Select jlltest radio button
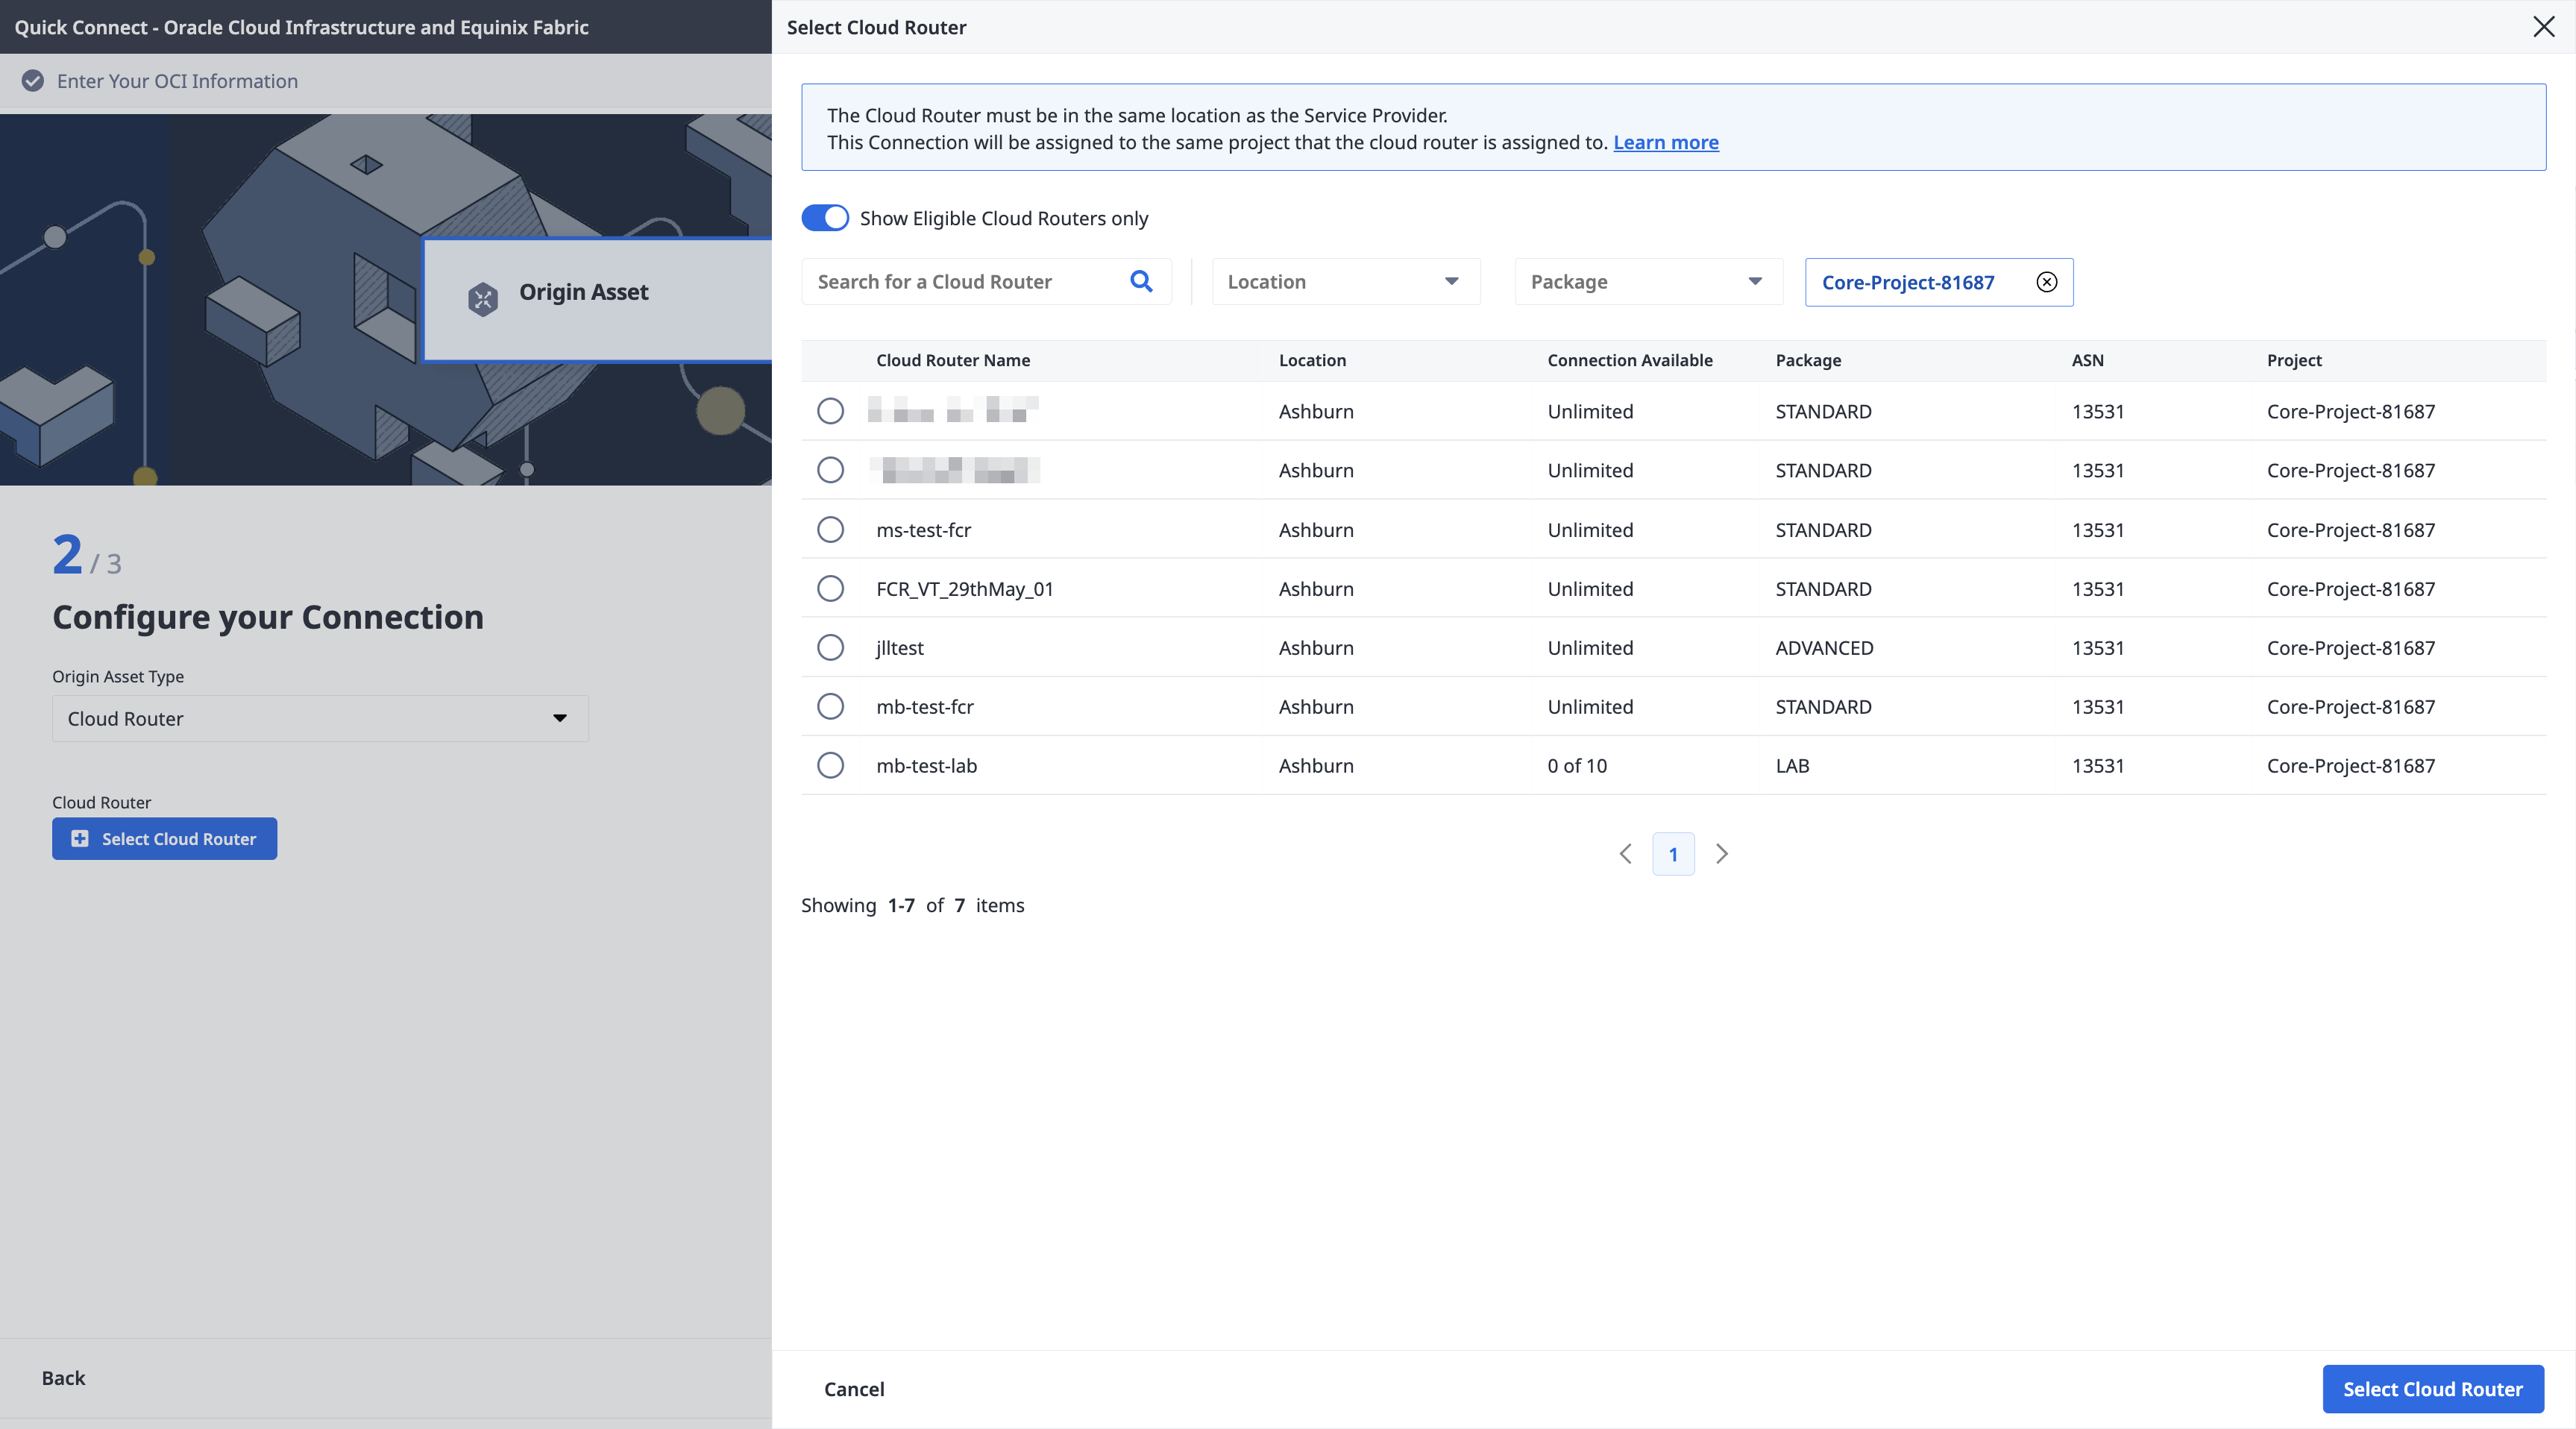Viewport: 2576px width, 1429px height. pos(830,647)
